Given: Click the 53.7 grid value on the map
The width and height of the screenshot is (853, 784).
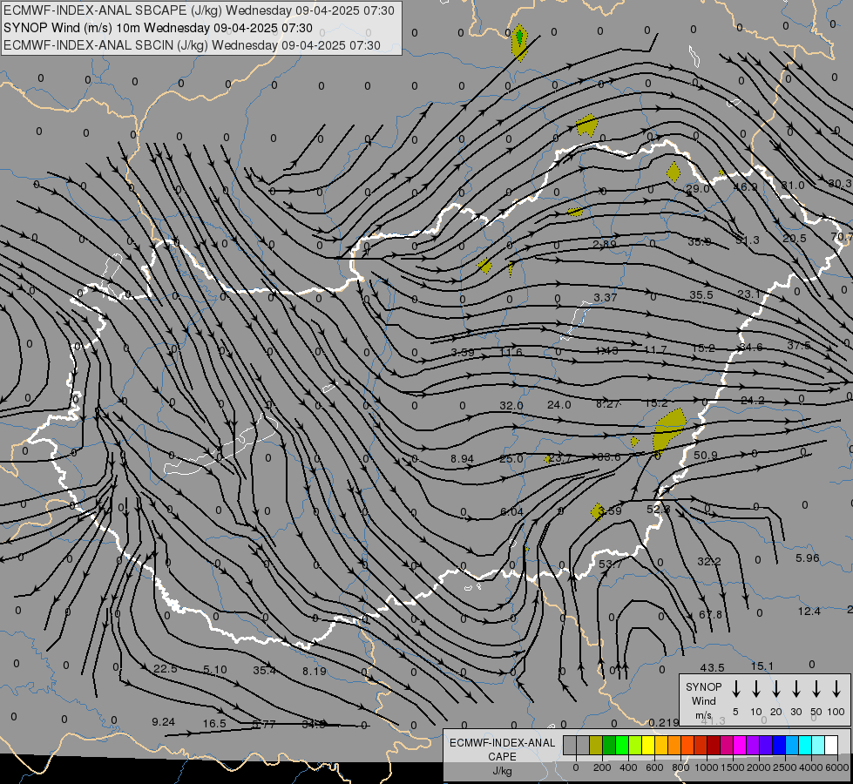Looking at the screenshot, I should (611, 564).
